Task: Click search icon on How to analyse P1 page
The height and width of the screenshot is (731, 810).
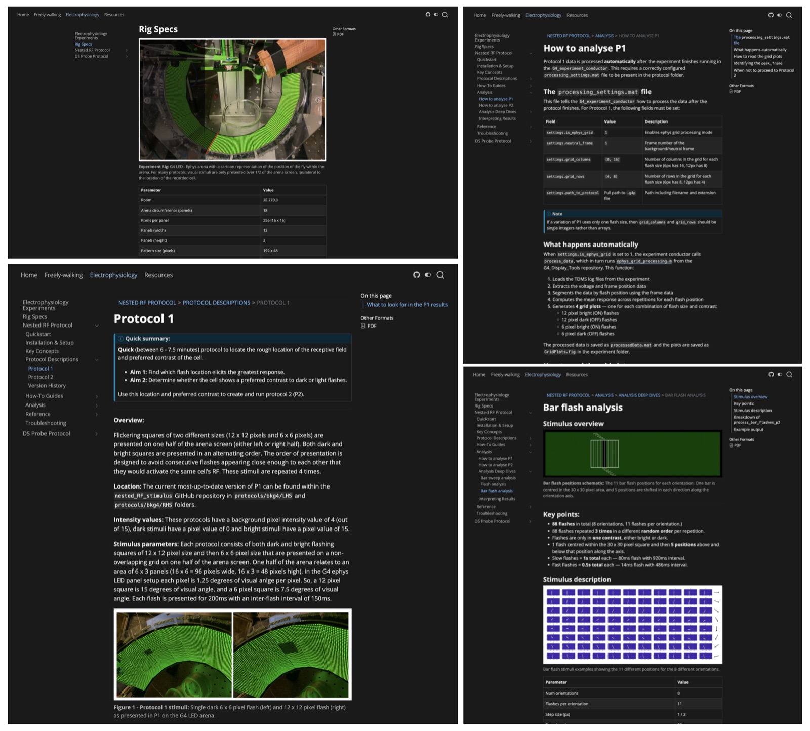Action: click(789, 15)
